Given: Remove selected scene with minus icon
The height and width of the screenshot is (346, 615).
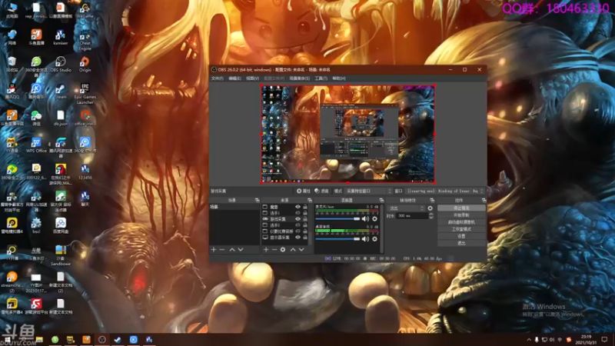Looking at the screenshot, I should pos(222,249).
